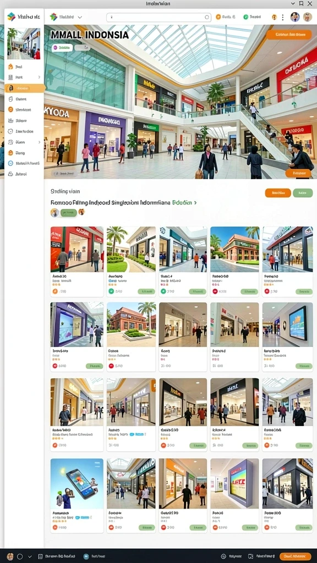Click the green circle icon in header

pos(246,17)
